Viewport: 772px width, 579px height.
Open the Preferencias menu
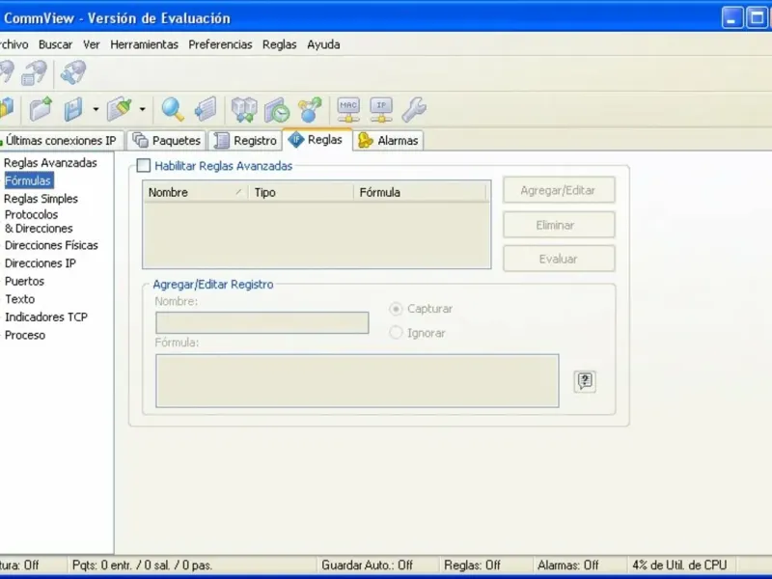220,44
